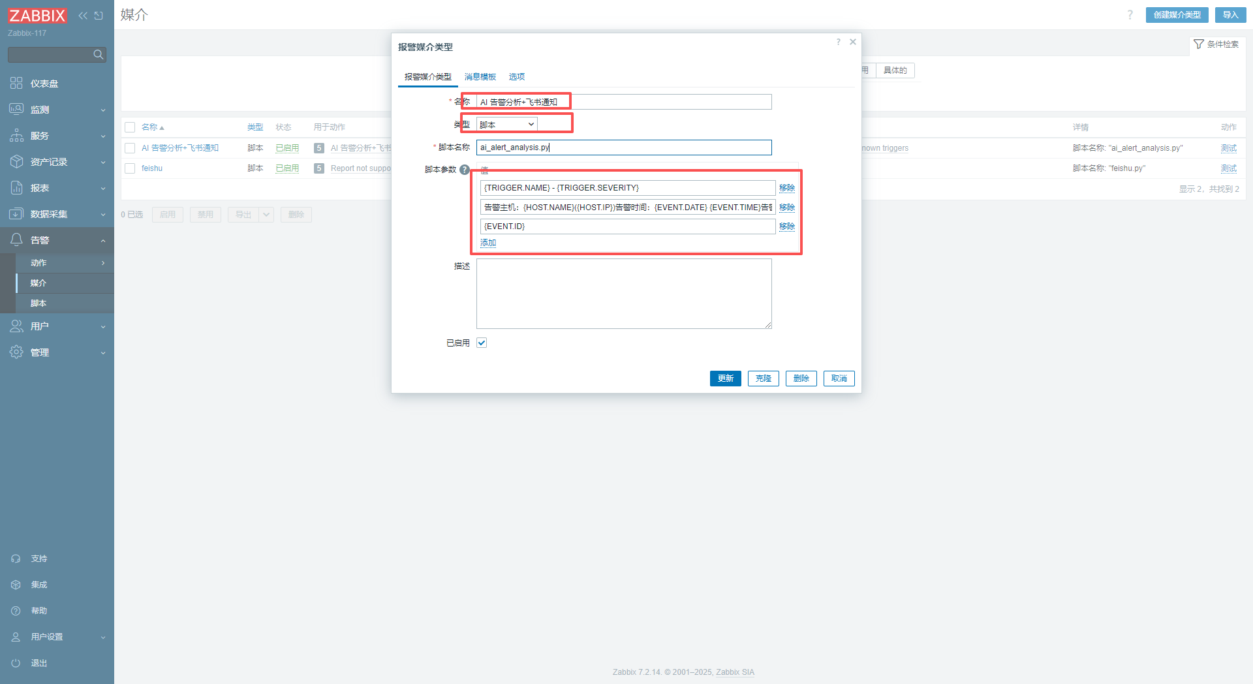
Task: Switch to the 消息模板 tab
Action: pos(480,77)
